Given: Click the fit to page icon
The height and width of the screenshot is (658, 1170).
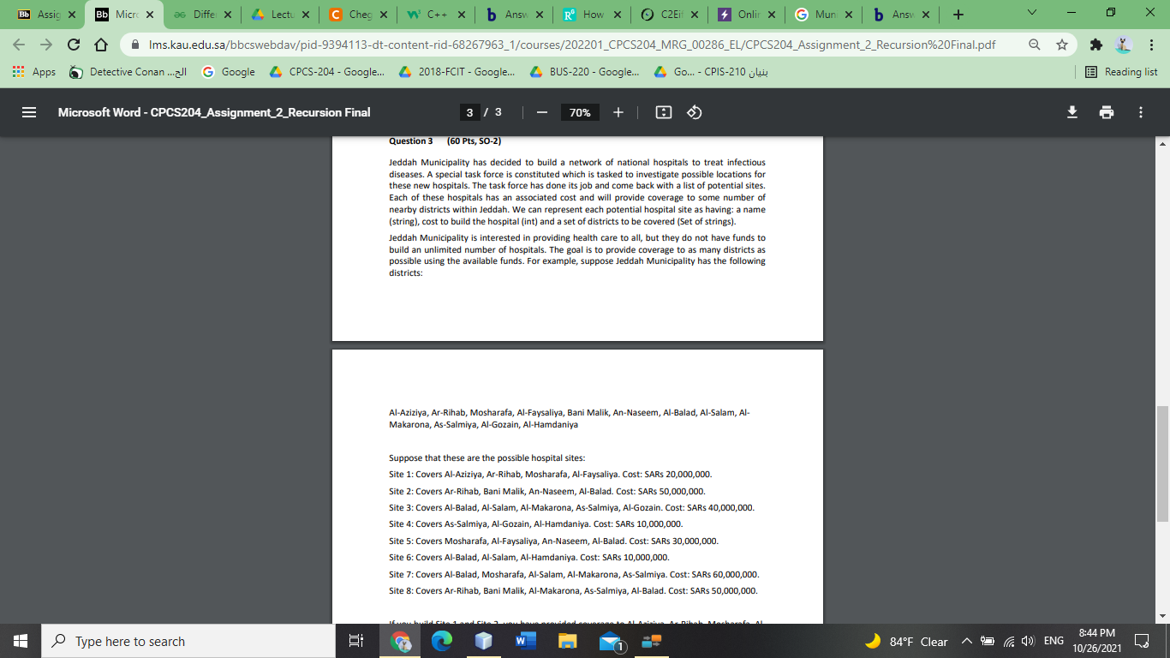Looking at the screenshot, I should (x=663, y=112).
